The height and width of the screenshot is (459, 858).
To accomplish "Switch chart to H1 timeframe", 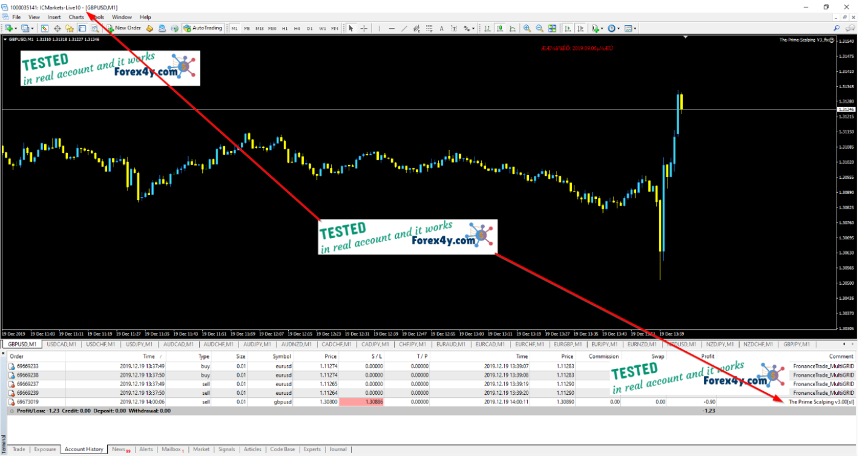I will [x=284, y=28].
